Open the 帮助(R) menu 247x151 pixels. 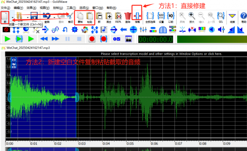(112, 8)
